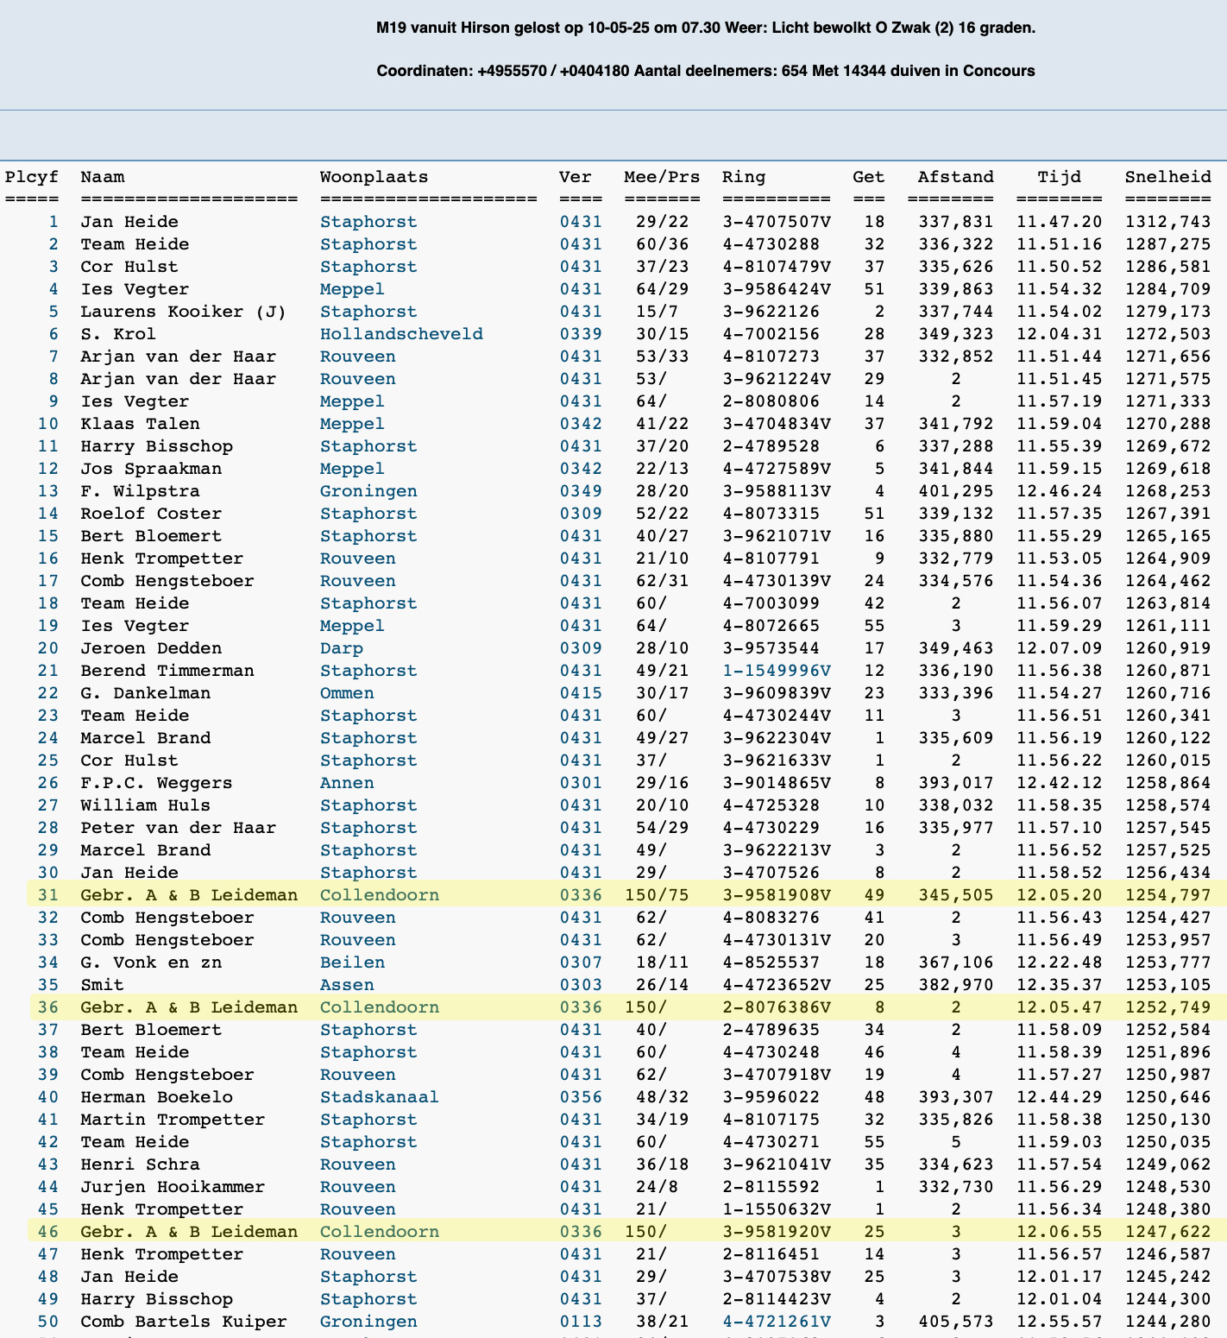
Task: Click Assen town link
Action: (347, 985)
